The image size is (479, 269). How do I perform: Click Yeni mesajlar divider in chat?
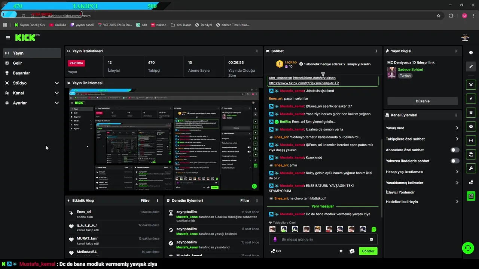[x=323, y=206]
